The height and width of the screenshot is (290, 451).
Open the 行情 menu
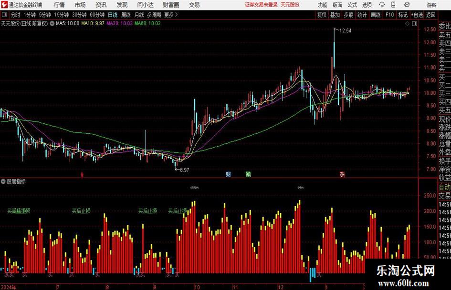[59, 5]
